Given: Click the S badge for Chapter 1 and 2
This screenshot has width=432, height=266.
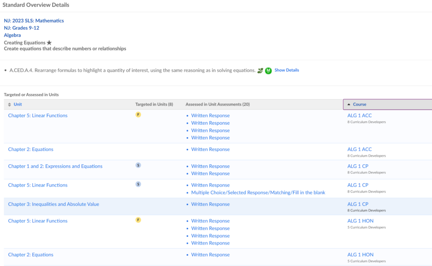Looking at the screenshot, I should click(138, 166).
